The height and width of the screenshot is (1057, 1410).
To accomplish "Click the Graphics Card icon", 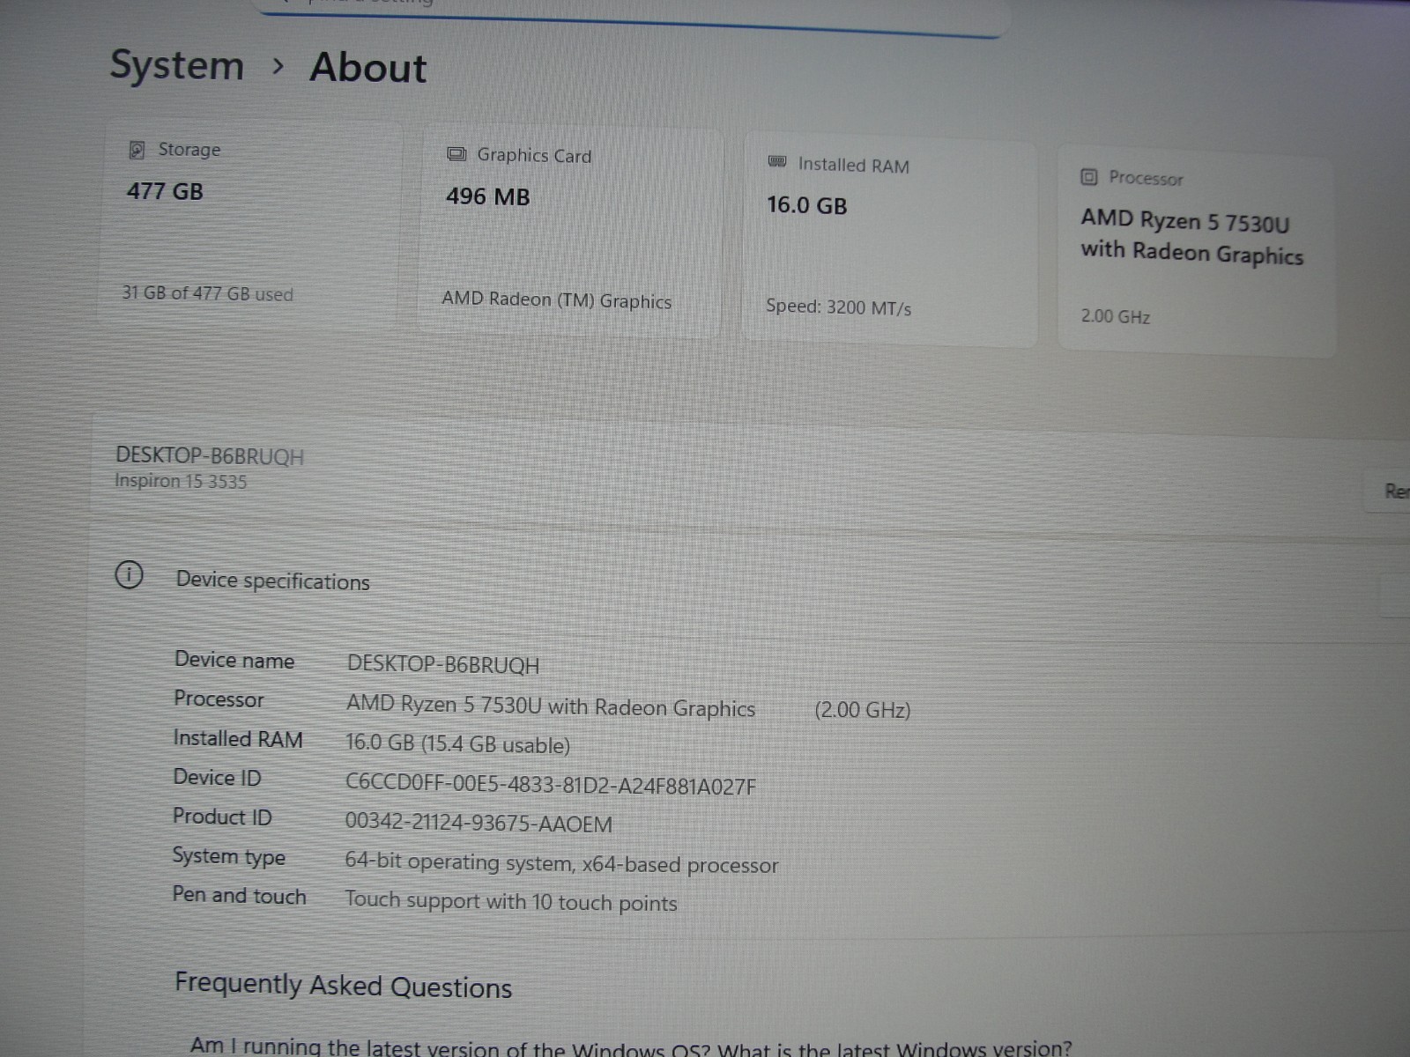I will [x=456, y=154].
